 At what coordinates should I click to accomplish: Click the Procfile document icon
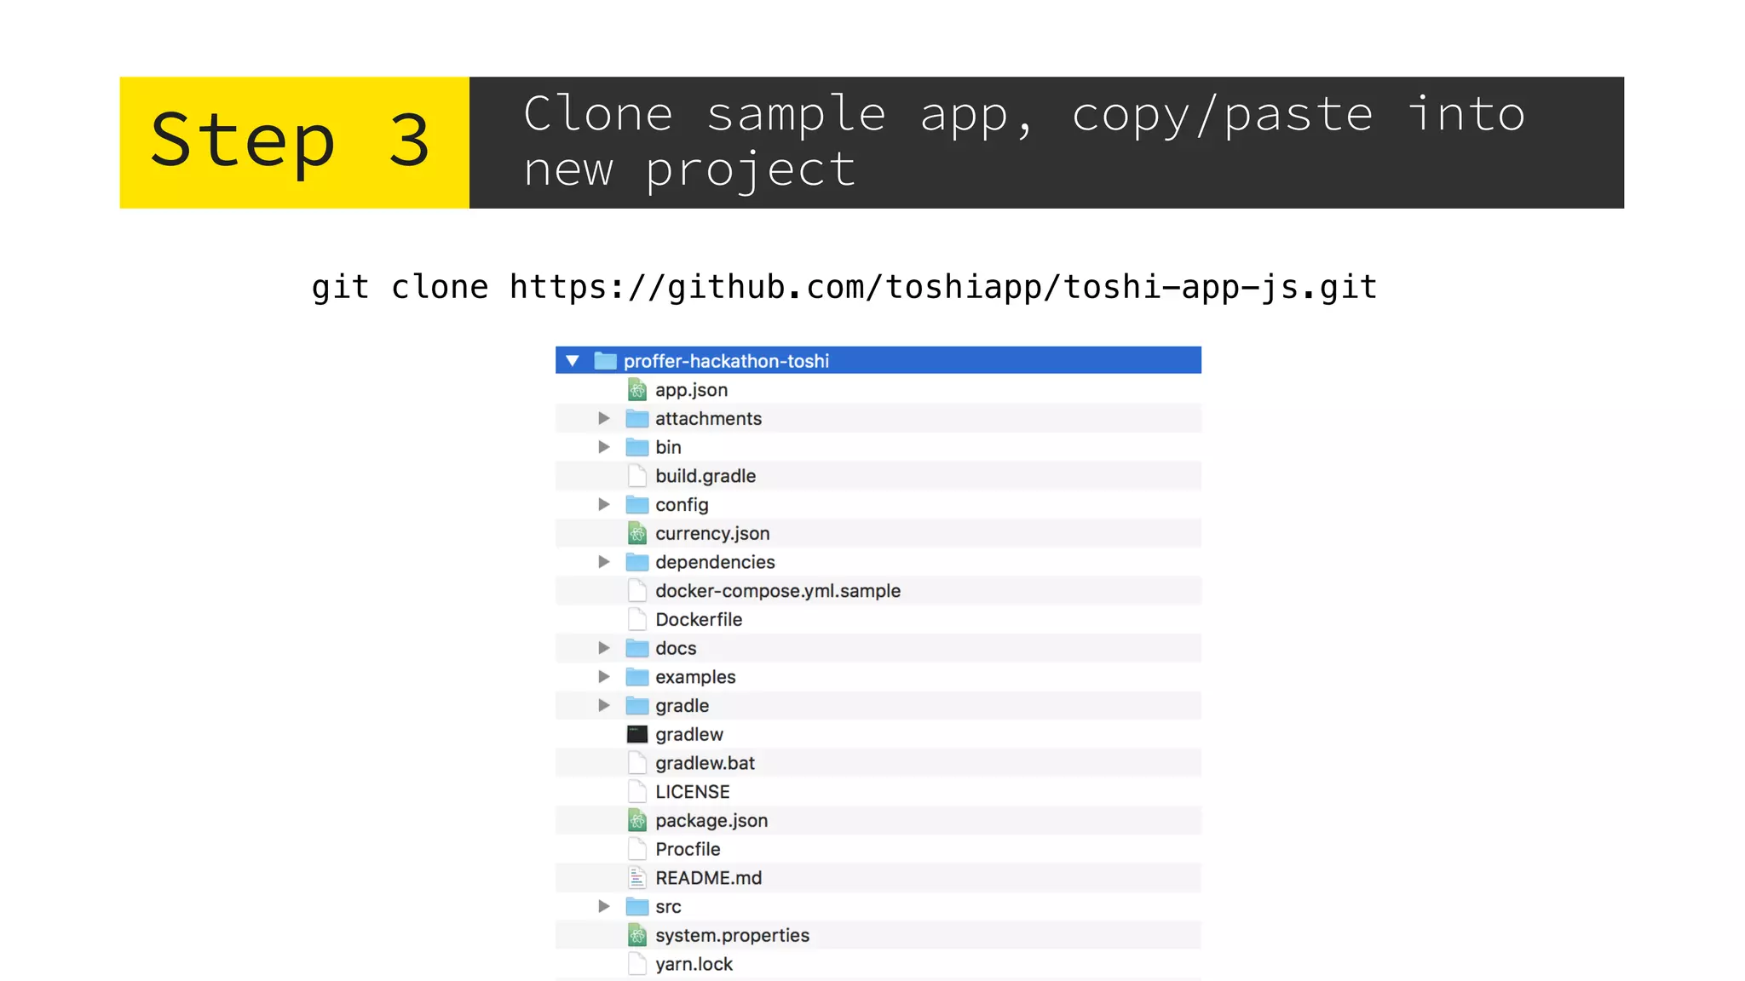[x=637, y=849]
